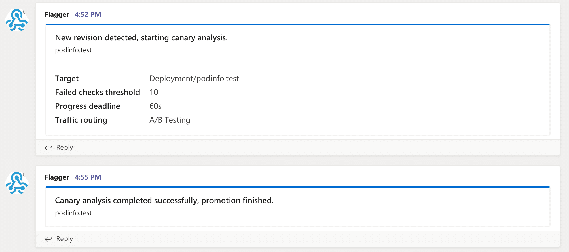Click the podinfo.test label in the first card
Viewport: 569px width, 252px height.
coord(73,50)
